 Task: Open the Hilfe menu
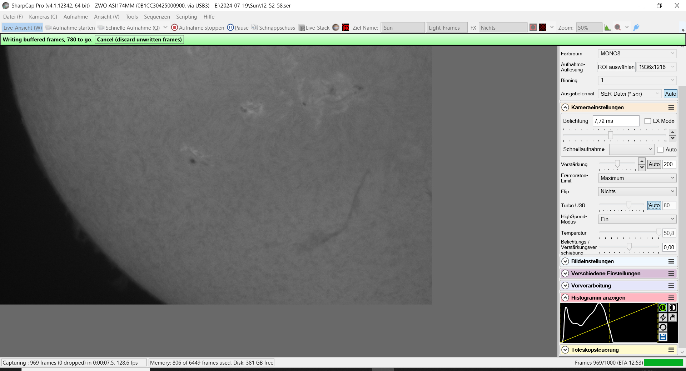[209, 17]
